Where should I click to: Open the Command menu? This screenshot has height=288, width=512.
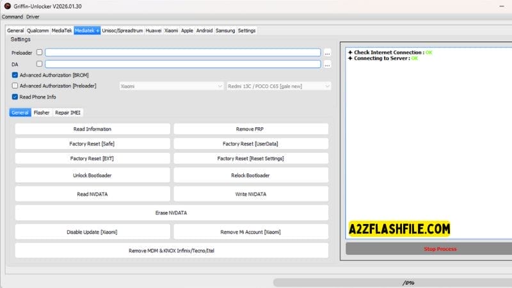12,17
